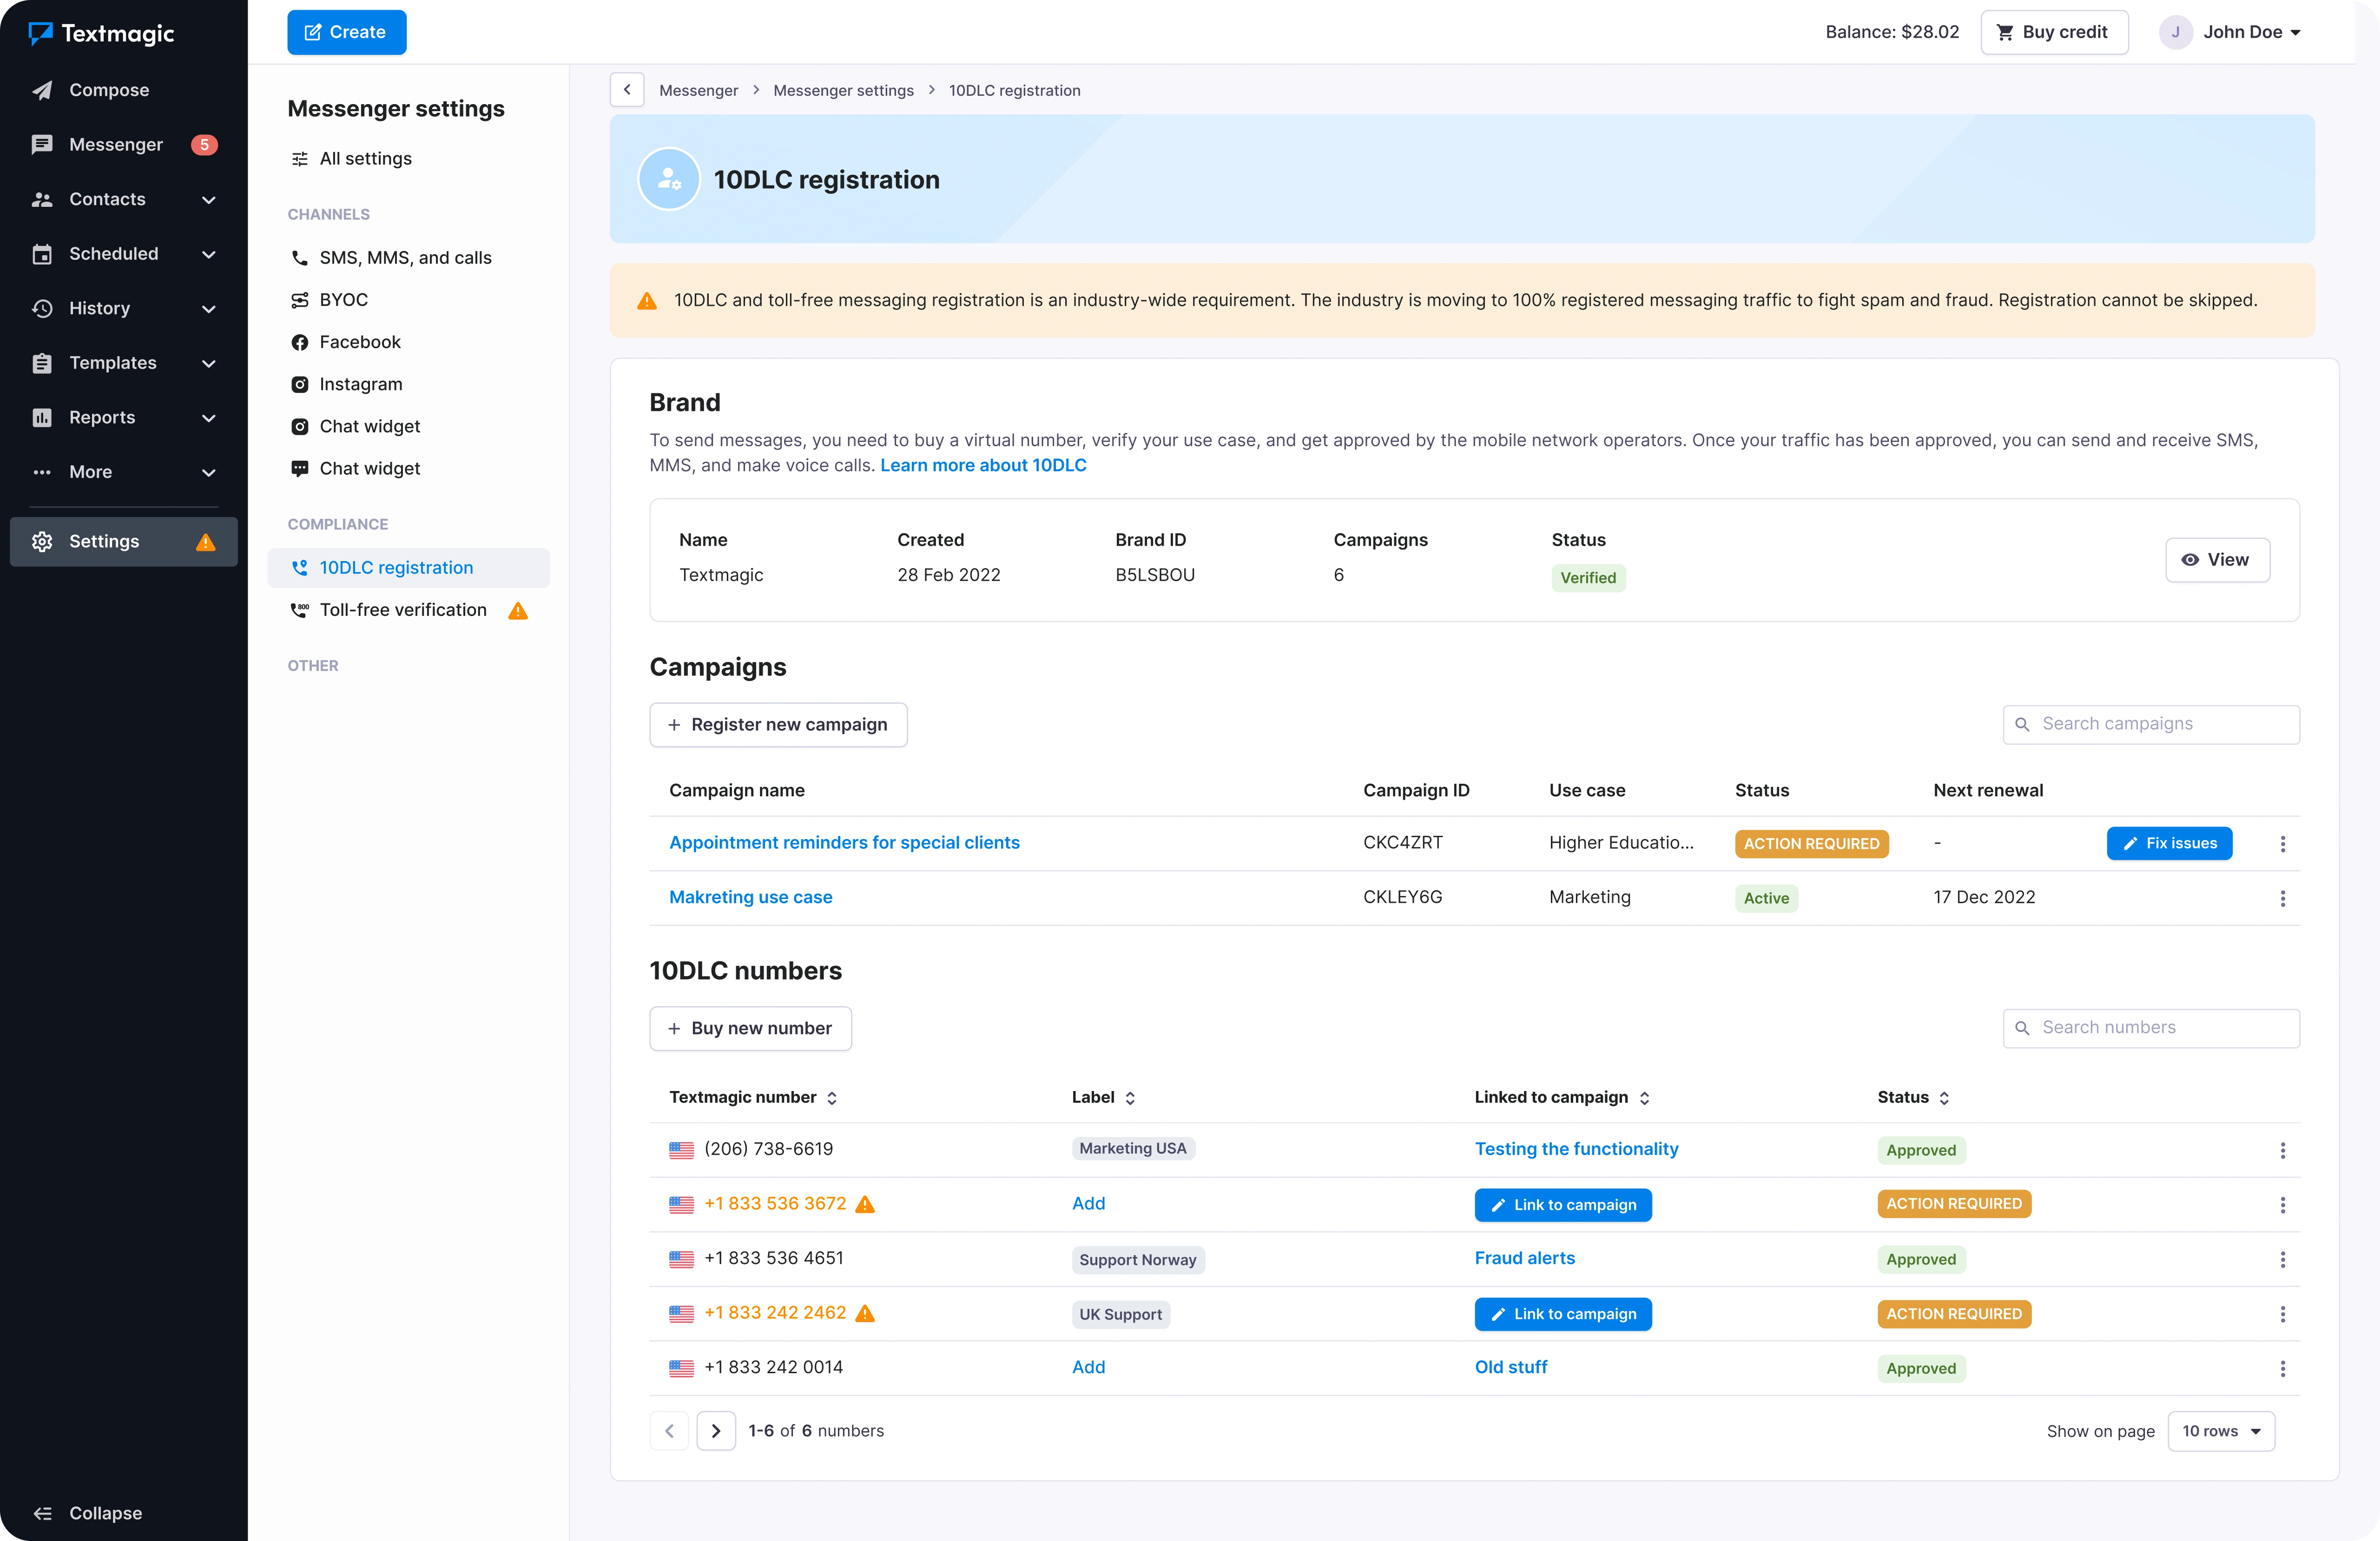Click the Toll-free verification warning icon
This screenshot has height=1541, width=2380.
coord(518,611)
